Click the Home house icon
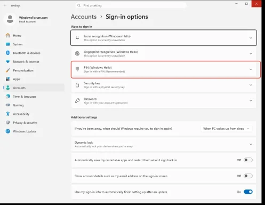The width and height of the screenshot is (265, 205). (8, 35)
